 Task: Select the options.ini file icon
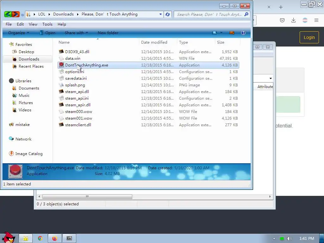61,72
